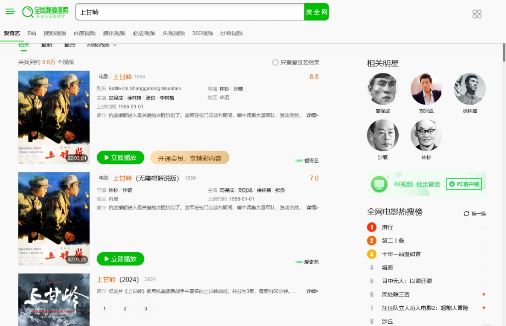Click the 全网视频搜索 logo
This screenshot has height=326, width=506.
(x=45, y=12)
